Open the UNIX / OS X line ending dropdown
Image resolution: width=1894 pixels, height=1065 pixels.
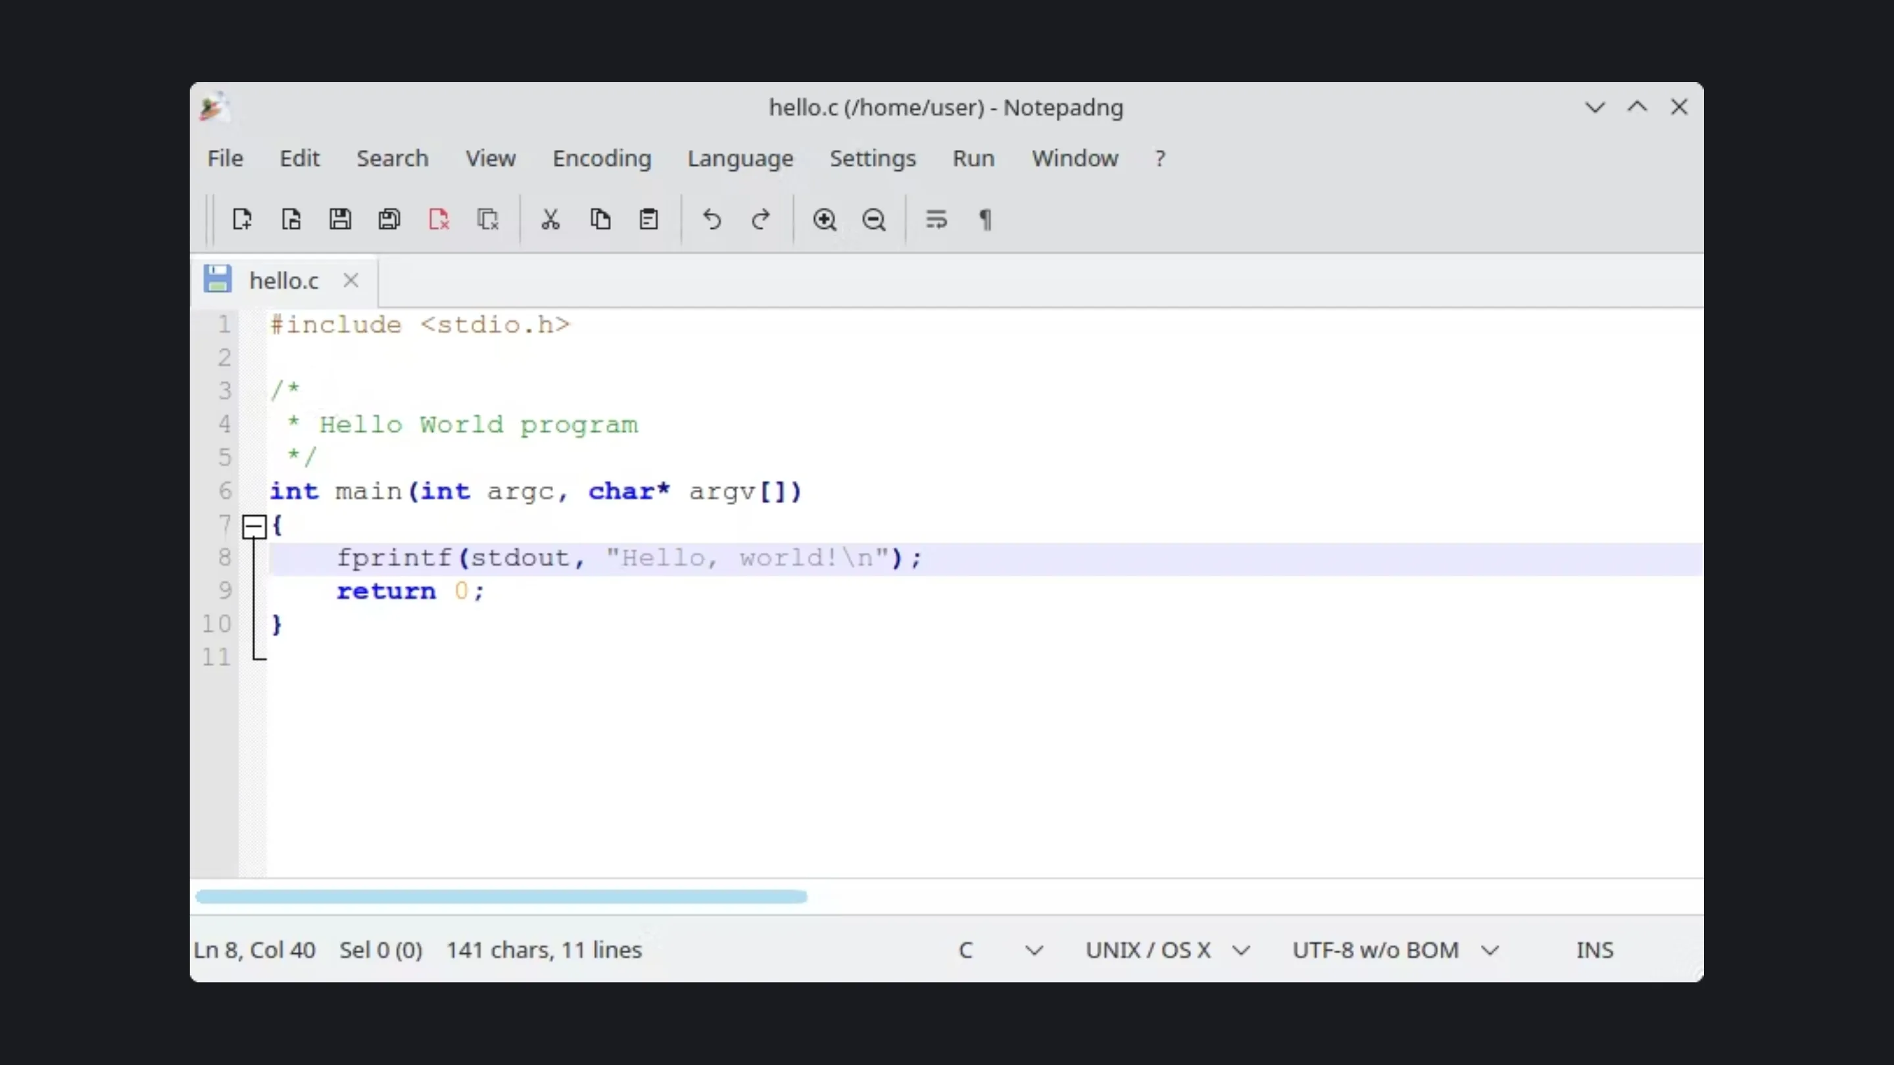tap(1167, 949)
